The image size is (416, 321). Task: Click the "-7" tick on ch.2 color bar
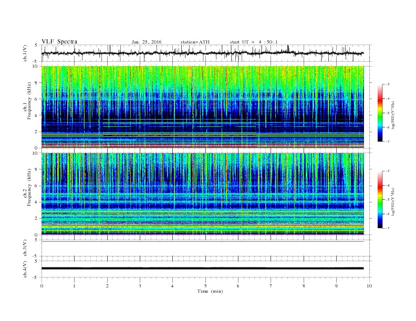point(387,228)
